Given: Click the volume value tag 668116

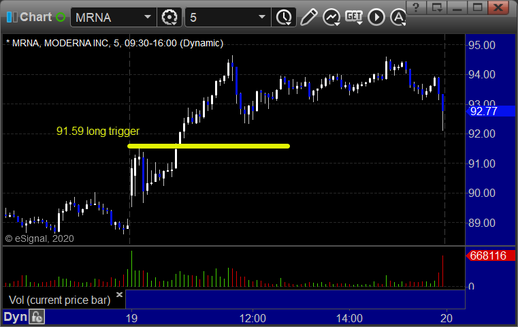Looking at the screenshot, I should click(491, 255).
